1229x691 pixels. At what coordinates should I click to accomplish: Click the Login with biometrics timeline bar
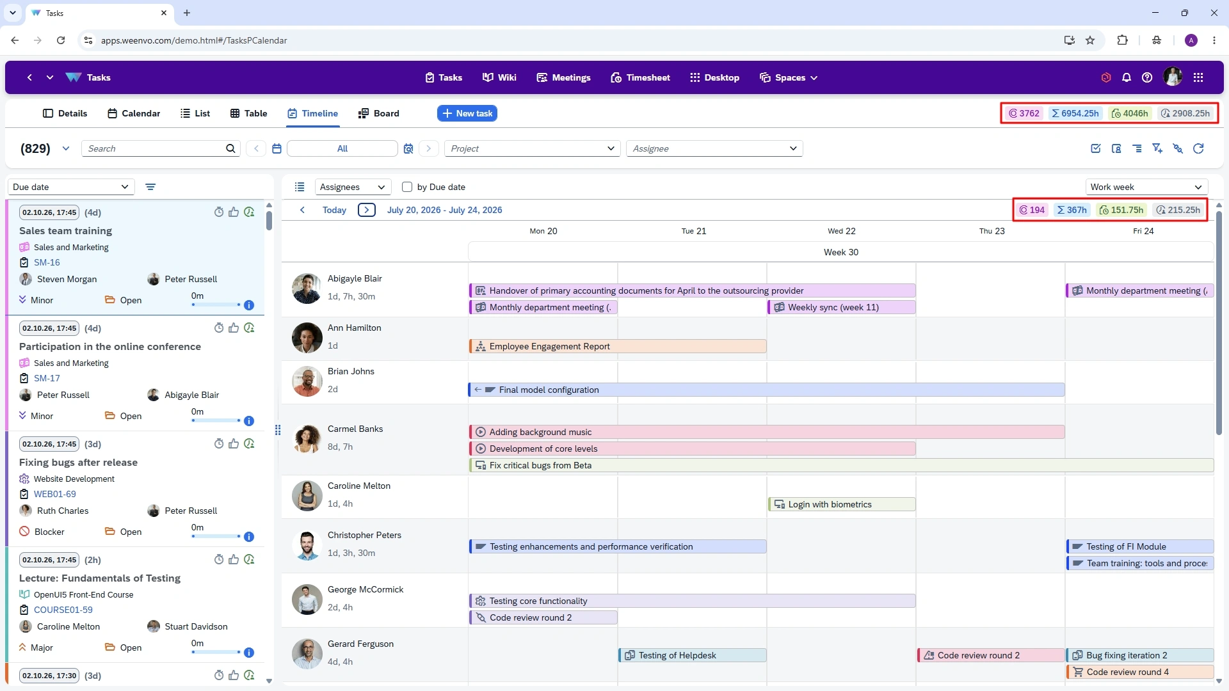point(842,504)
